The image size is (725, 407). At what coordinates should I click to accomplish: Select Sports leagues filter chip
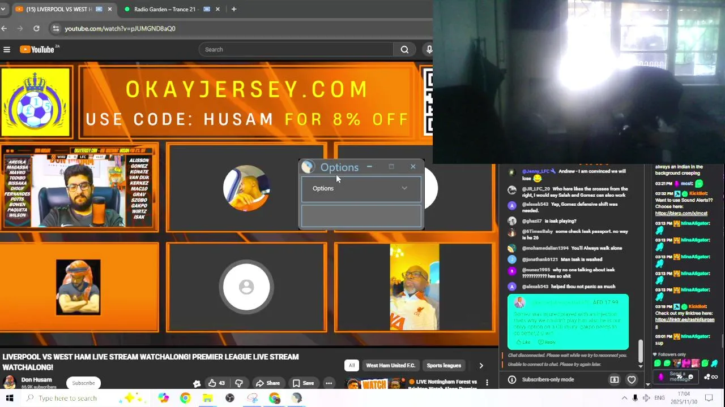coord(443,365)
